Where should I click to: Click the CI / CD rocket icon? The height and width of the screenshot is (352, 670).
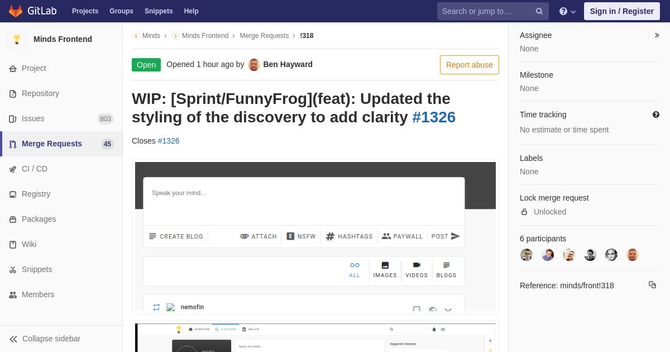click(13, 169)
